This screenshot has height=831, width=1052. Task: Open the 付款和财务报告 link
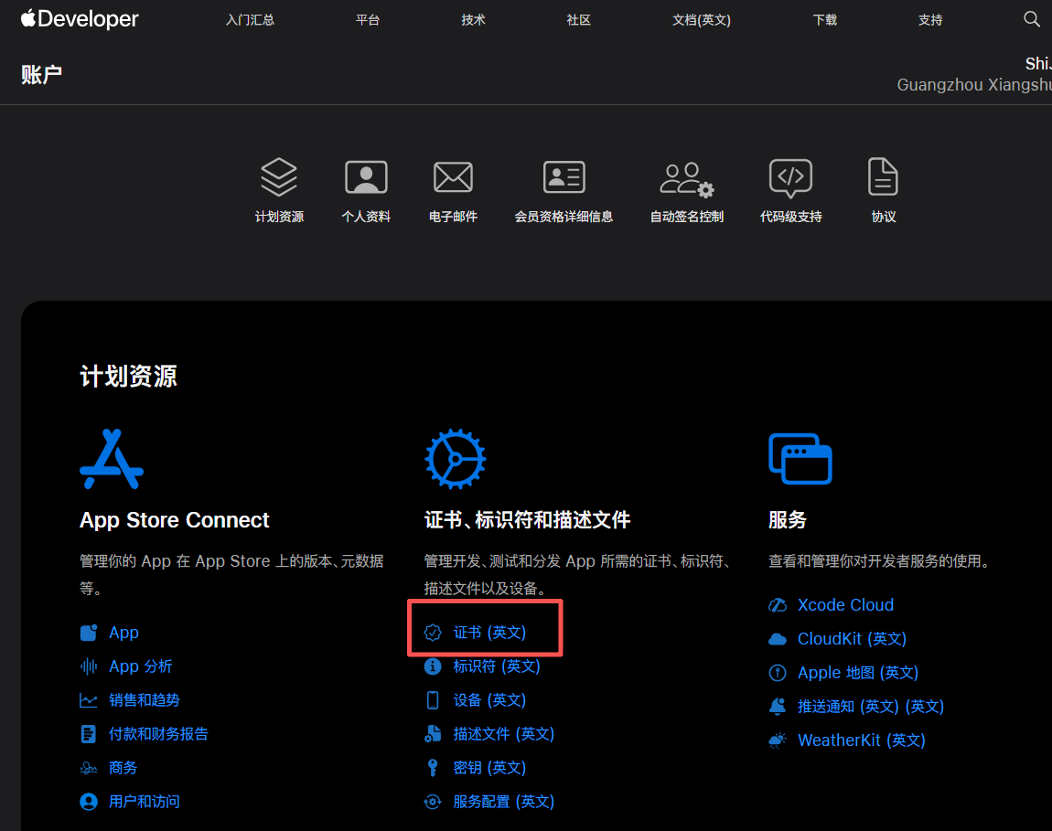click(158, 734)
